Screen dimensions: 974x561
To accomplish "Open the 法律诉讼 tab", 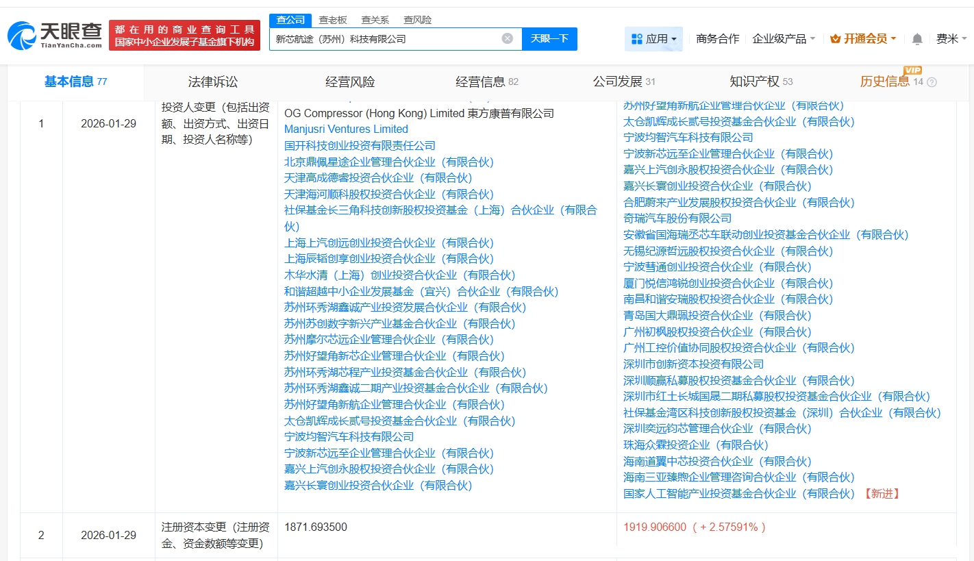I will coord(213,82).
